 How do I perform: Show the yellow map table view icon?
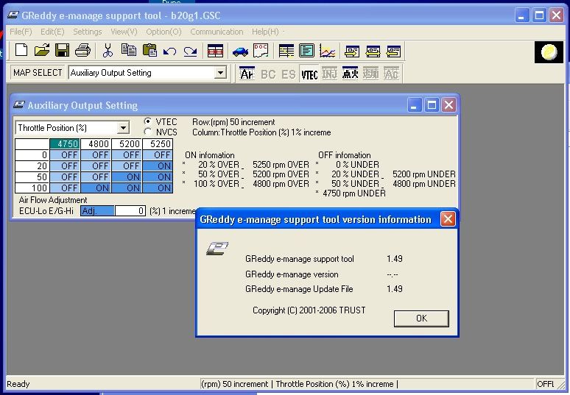tap(286, 51)
